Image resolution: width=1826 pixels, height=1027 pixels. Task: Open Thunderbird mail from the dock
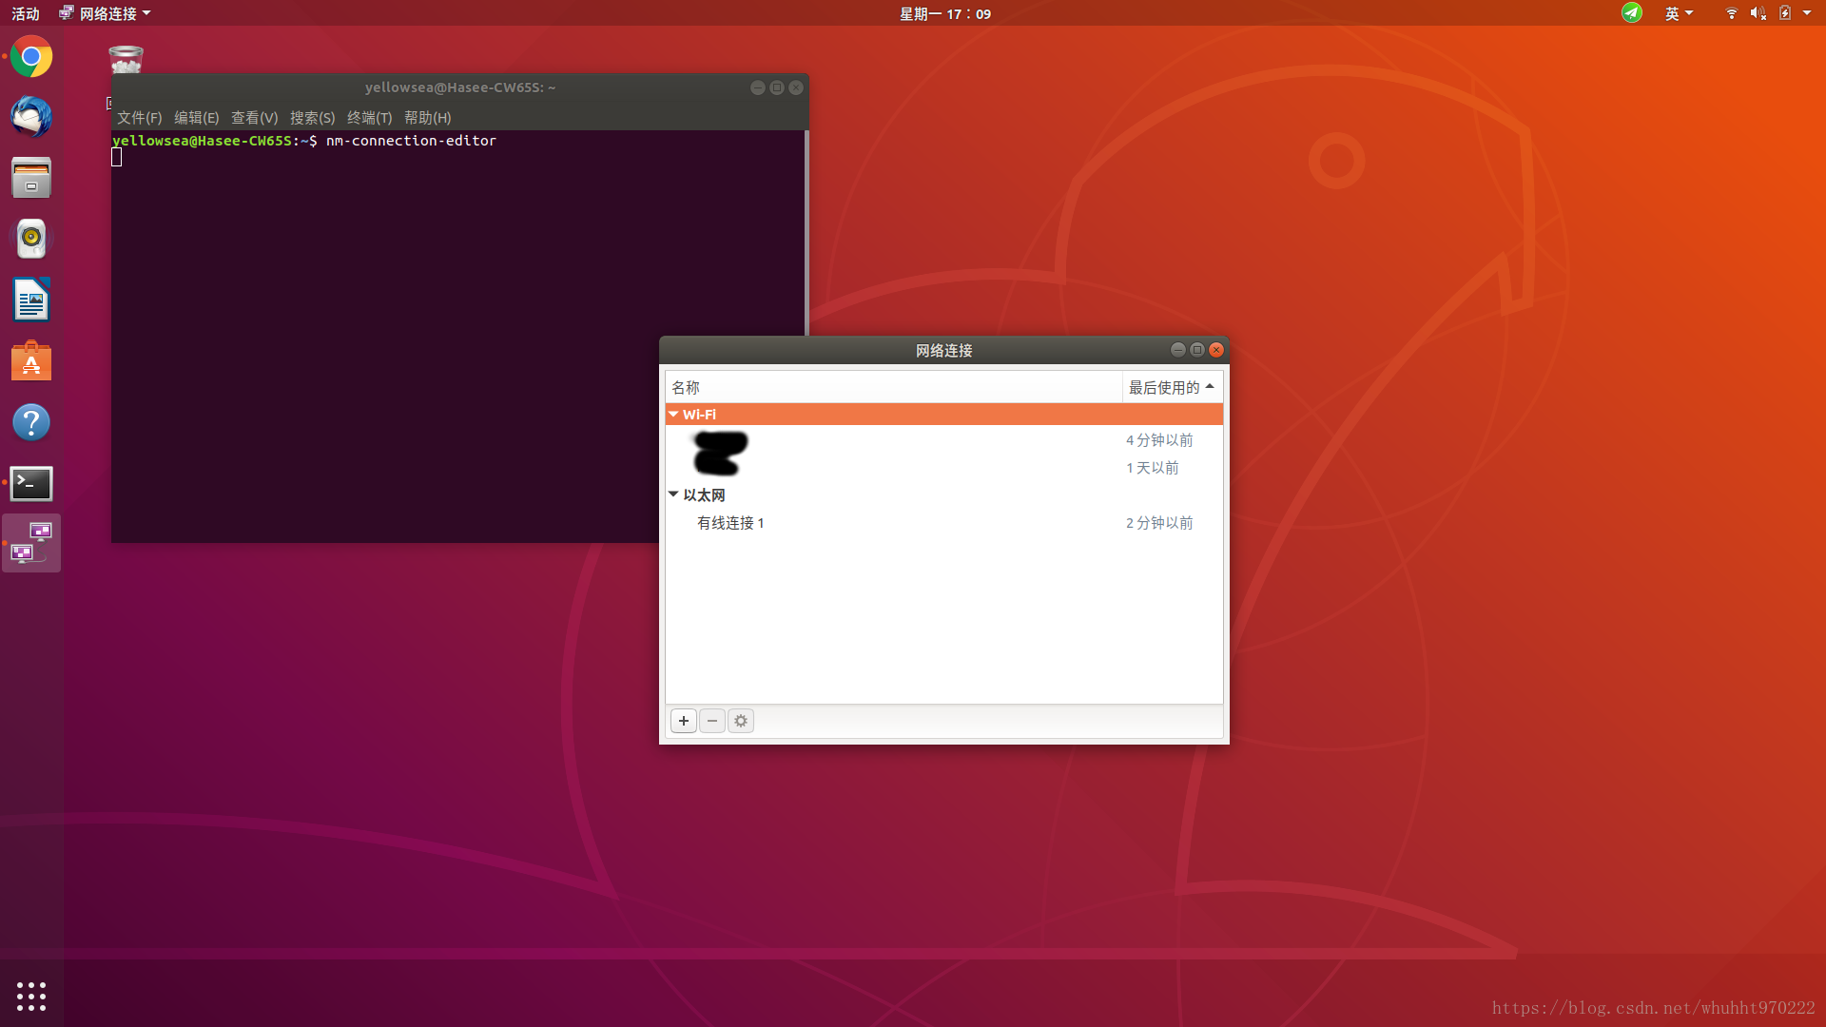coord(31,118)
